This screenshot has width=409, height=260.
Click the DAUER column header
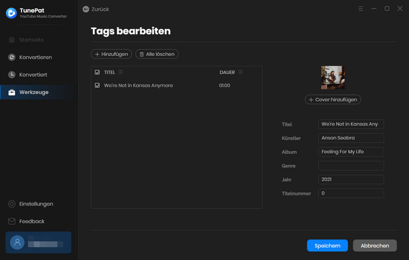pyautogui.click(x=227, y=72)
